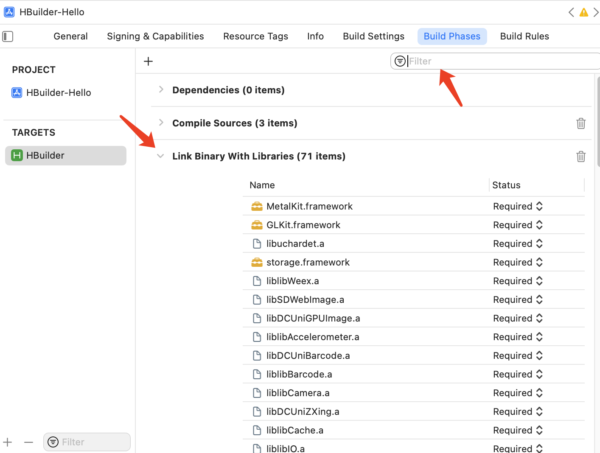Remove the selected target with minus
The width and height of the screenshot is (600, 453).
click(x=28, y=442)
